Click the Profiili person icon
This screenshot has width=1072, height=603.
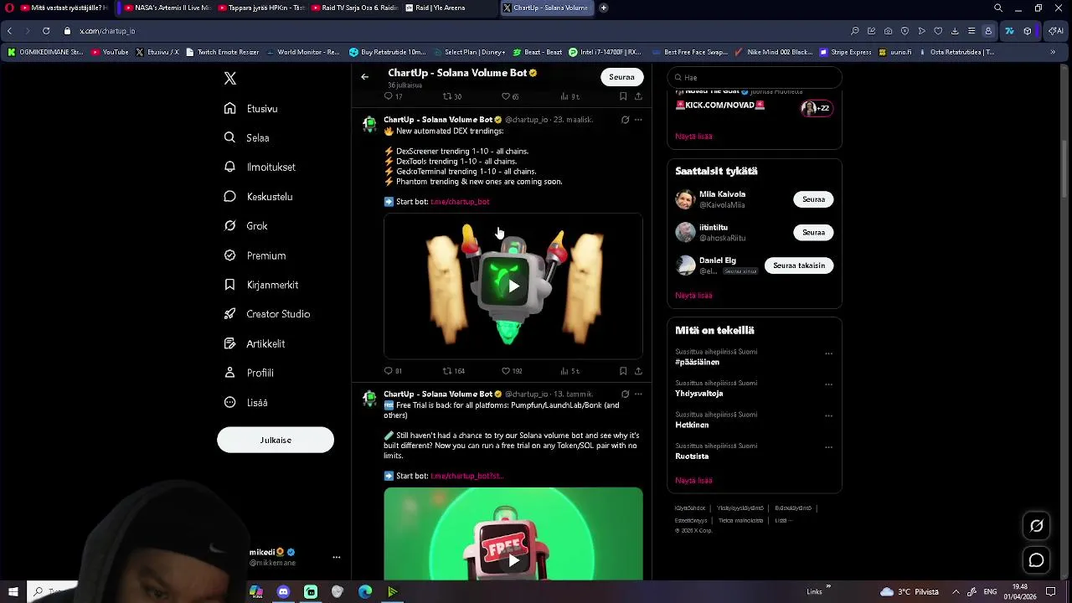click(229, 373)
